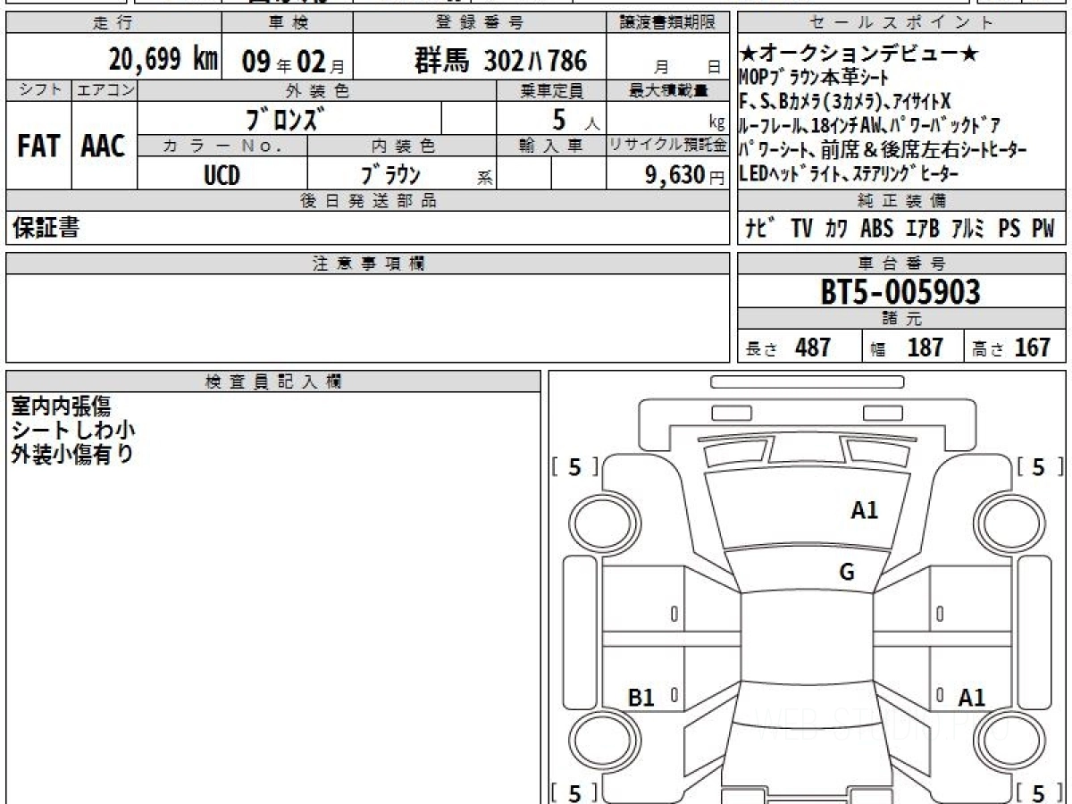Select the ナビ equipment item
This screenshot has width=1072, height=804.
click(760, 229)
